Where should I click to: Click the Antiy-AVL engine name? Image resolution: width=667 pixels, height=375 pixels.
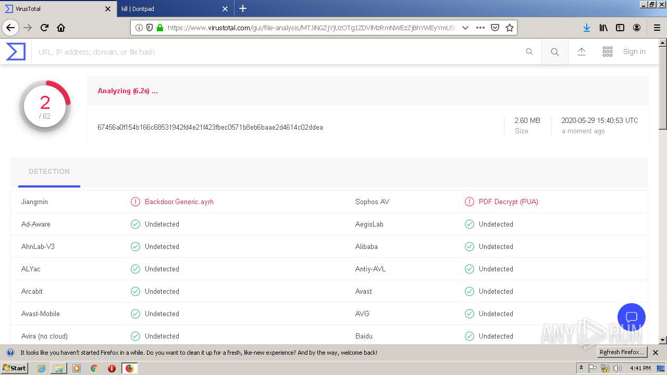click(370, 269)
